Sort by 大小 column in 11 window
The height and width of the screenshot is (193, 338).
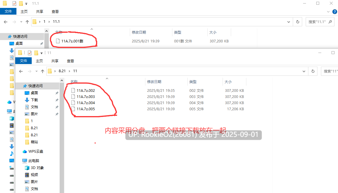(x=228, y=82)
